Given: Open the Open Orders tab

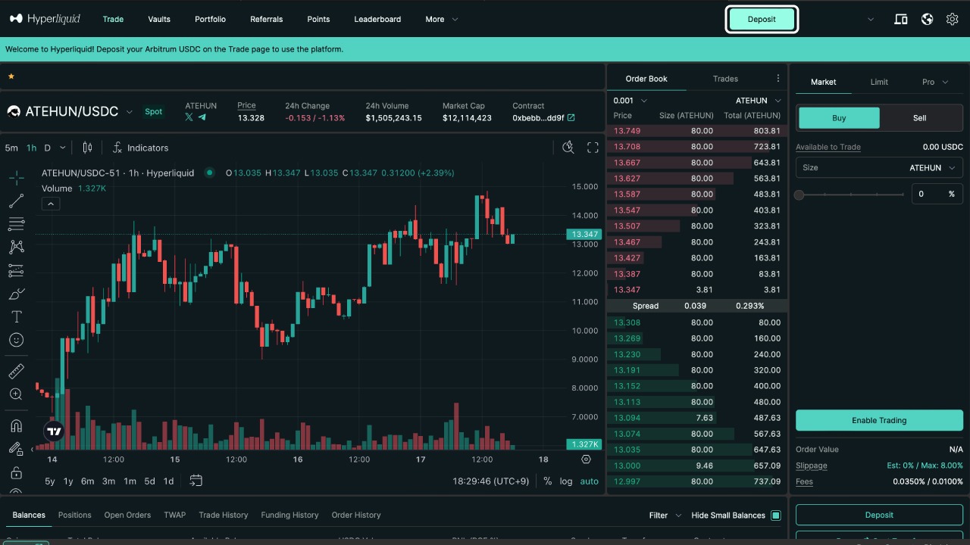Looking at the screenshot, I should [x=127, y=515].
